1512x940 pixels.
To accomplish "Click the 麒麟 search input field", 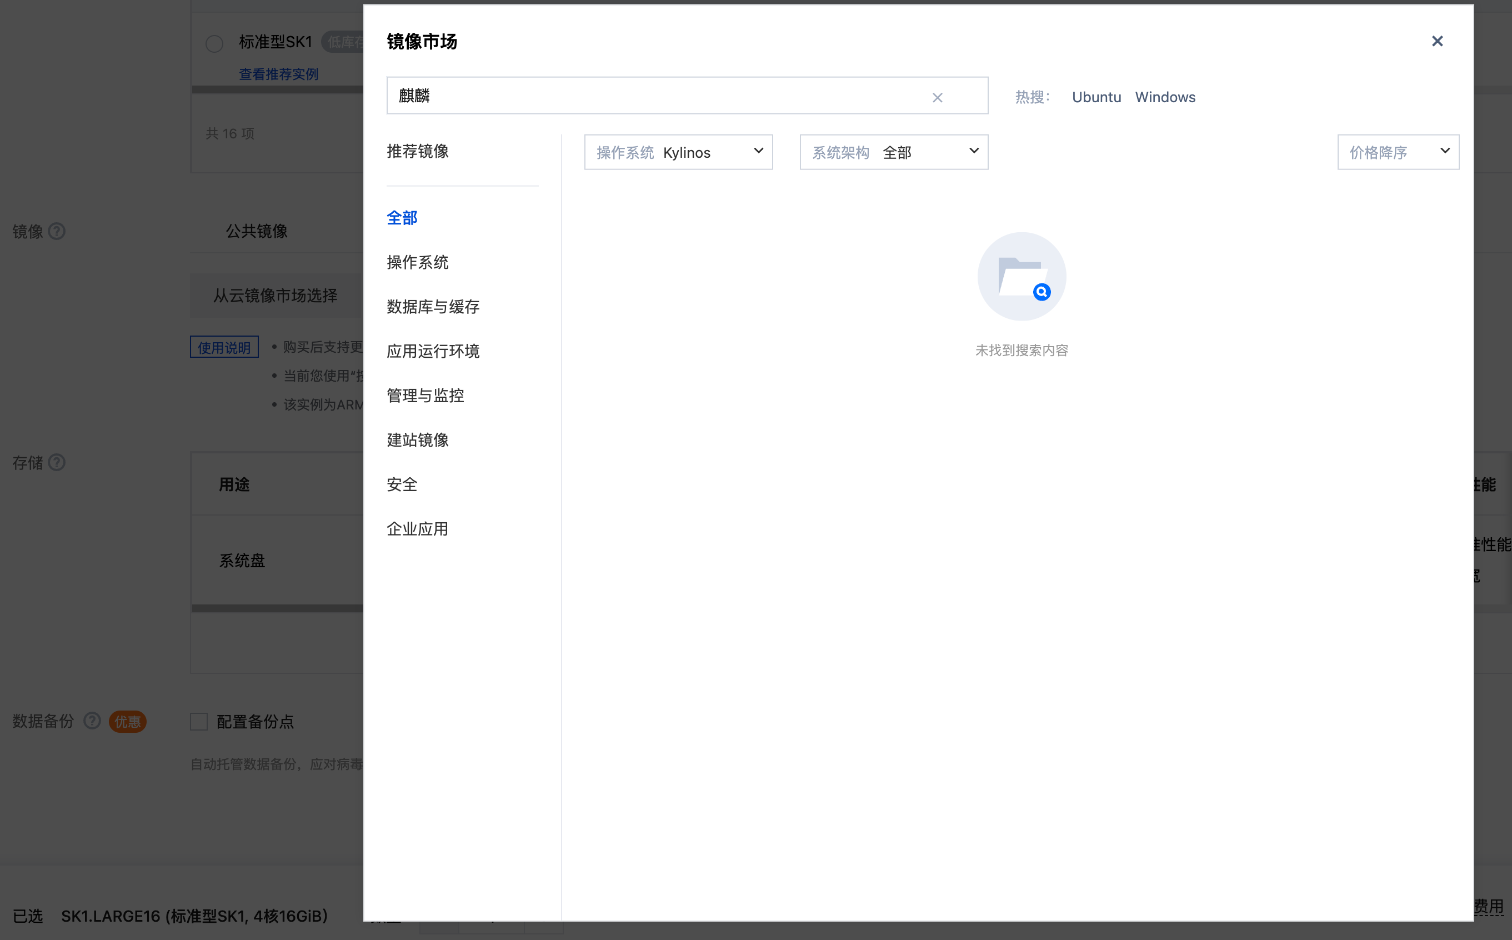I will pos(687,96).
